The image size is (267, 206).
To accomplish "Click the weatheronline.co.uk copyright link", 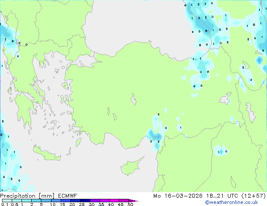I will coord(238,202).
